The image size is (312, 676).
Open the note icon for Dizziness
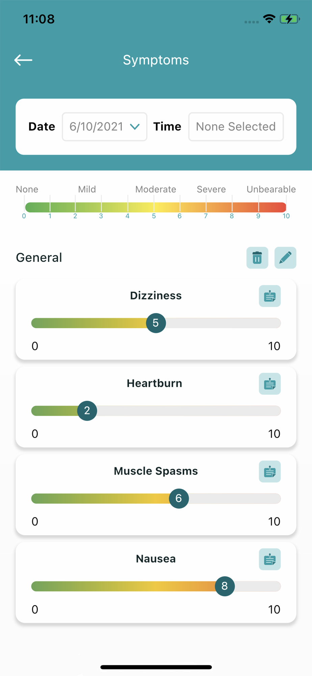270,296
